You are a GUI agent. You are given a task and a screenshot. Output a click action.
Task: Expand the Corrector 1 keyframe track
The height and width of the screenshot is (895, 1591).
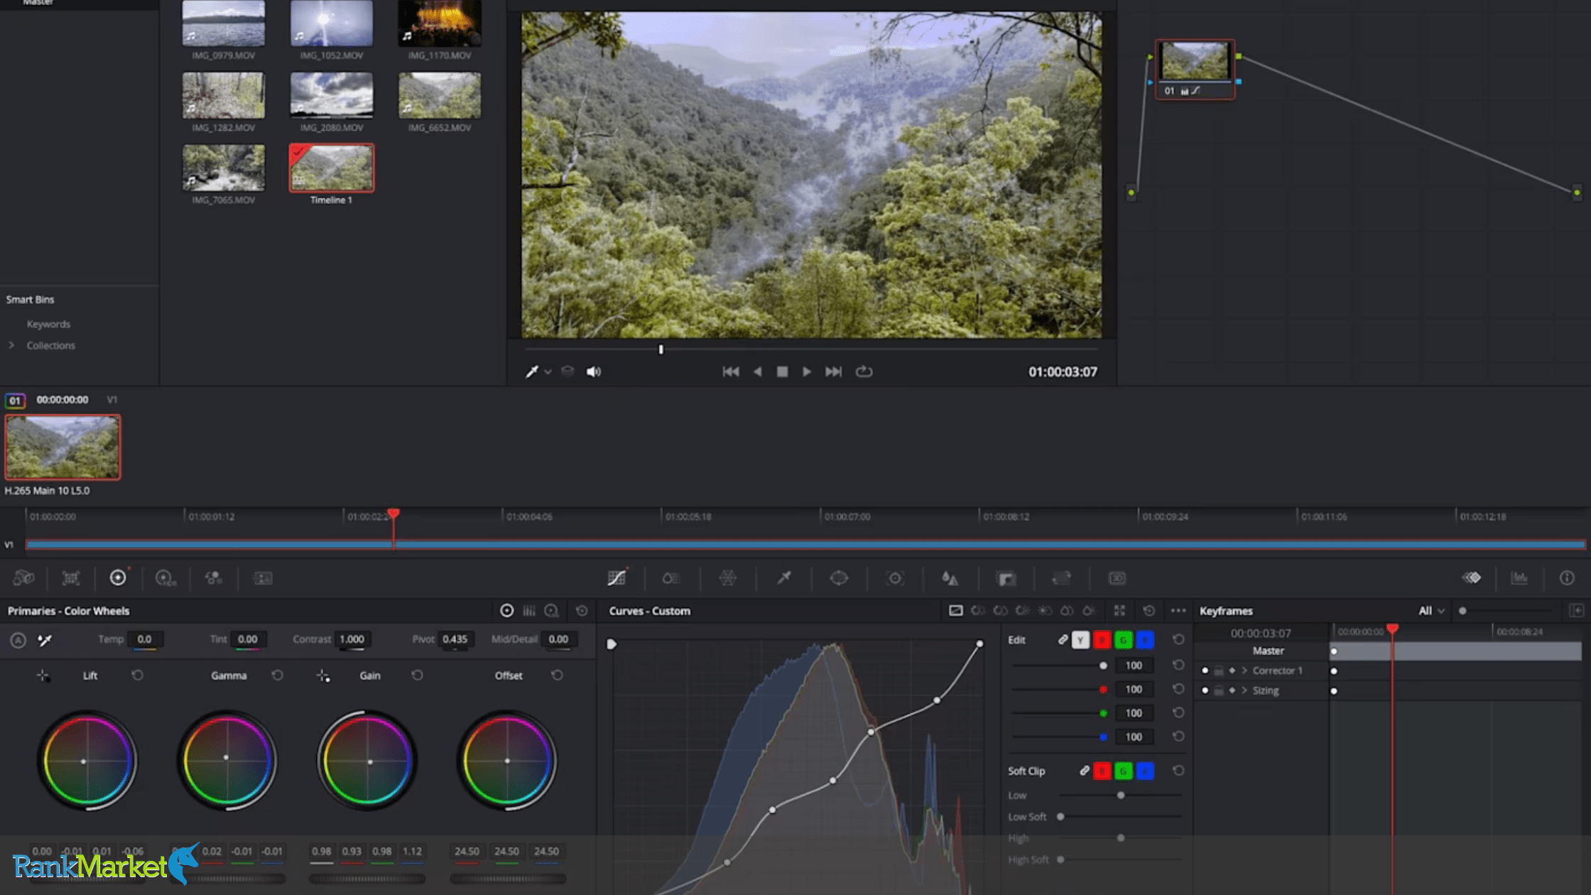1245,670
